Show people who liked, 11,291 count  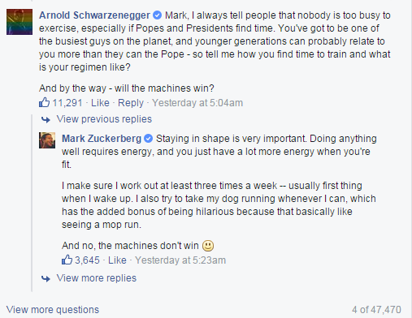[x=67, y=103]
